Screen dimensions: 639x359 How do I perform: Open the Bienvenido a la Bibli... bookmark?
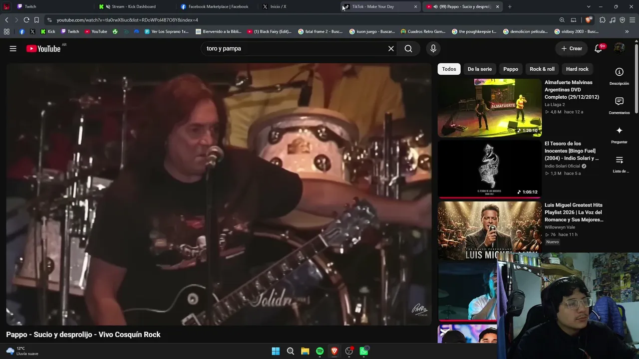click(x=219, y=31)
